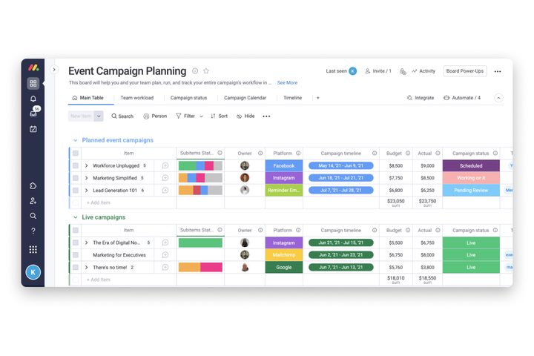Click the Board Power-Ups button
This screenshot has width=534, height=356.
pos(465,71)
